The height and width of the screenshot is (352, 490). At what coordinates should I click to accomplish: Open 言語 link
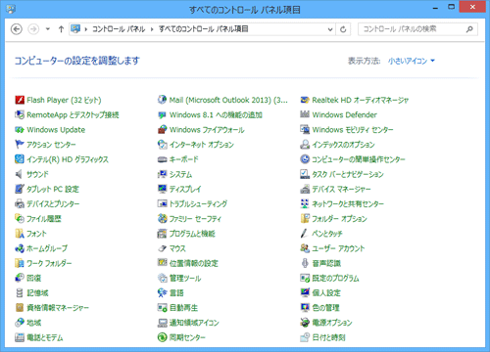click(x=176, y=292)
